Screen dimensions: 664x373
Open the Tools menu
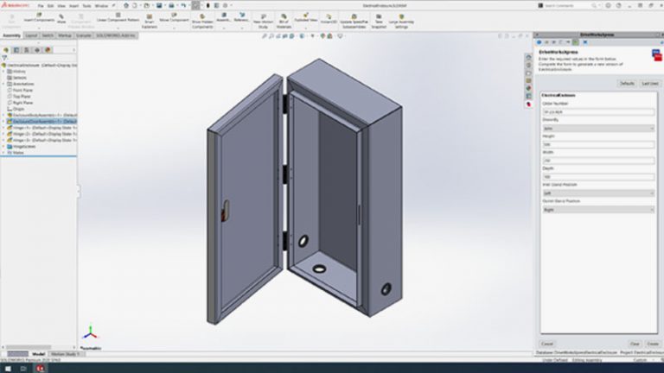pyautogui.click(x=86, y=6)
